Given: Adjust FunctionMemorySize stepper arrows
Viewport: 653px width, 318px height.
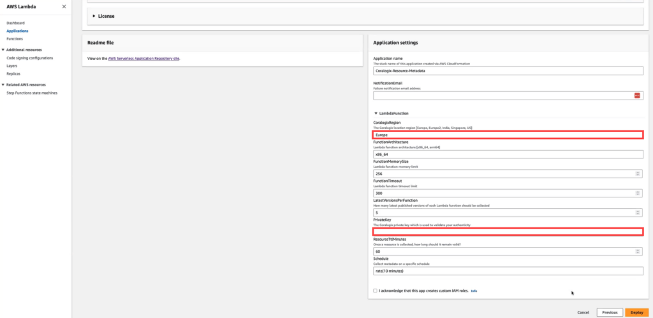Looking at the screenshot, I should pos(638,174).
